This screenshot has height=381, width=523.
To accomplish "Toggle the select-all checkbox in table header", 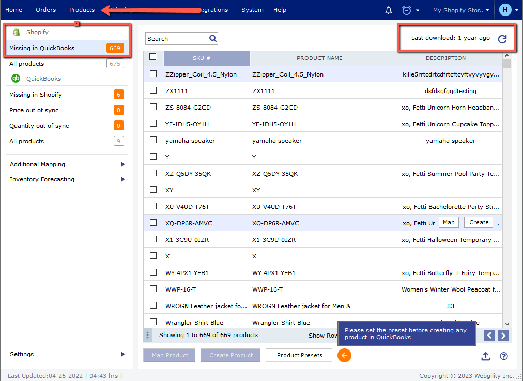I will [153, 57].
